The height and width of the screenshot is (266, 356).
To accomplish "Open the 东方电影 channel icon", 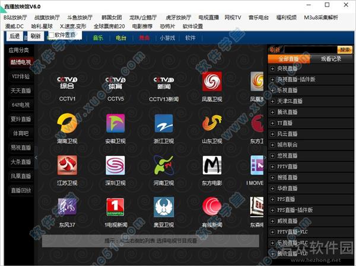I will pyautogui.click(x=212, y=165).
